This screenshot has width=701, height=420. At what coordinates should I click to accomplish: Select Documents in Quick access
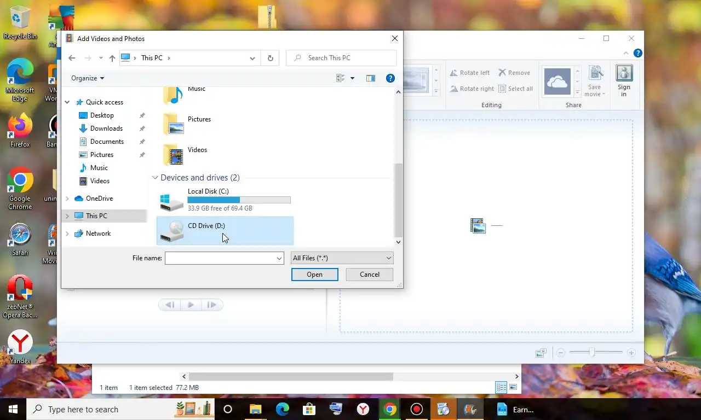pyautogui.click(x=107, y=142)
